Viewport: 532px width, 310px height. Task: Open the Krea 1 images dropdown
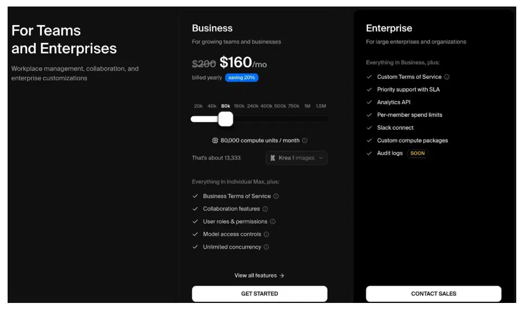(x=297, y=158)
